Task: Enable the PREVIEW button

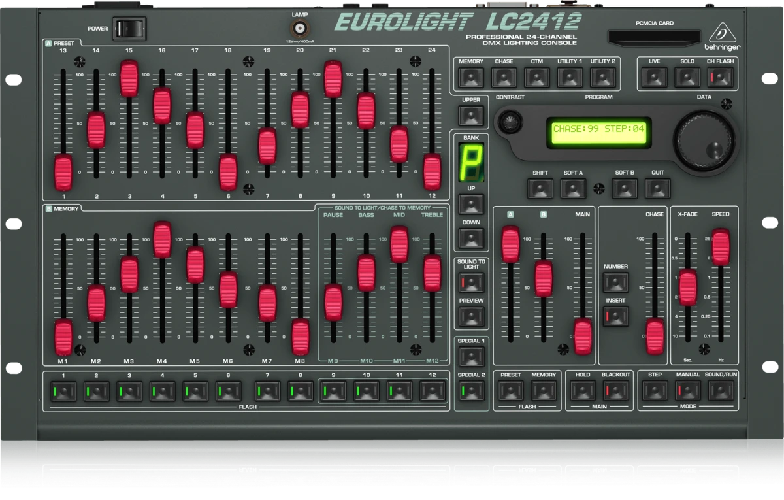Action: [471, 317]
